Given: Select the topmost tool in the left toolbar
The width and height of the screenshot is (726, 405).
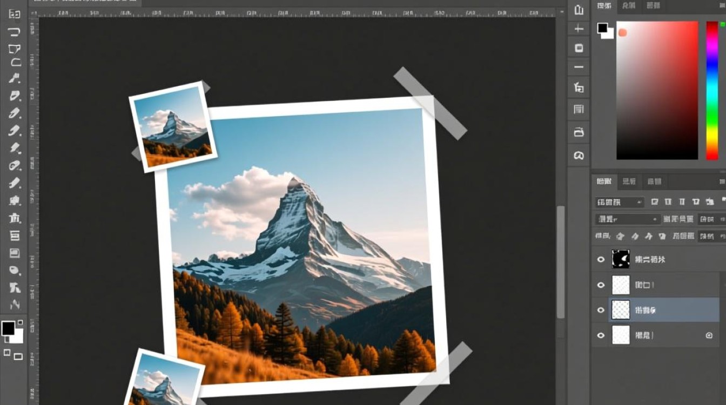Looking at the screenshot, I should tap(15, 15).
